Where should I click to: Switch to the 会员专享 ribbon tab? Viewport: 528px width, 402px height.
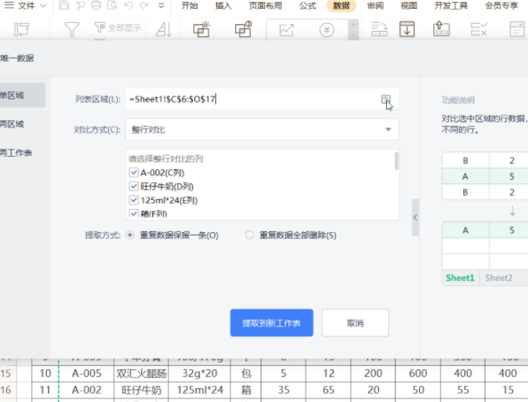(x=501, y=5)
